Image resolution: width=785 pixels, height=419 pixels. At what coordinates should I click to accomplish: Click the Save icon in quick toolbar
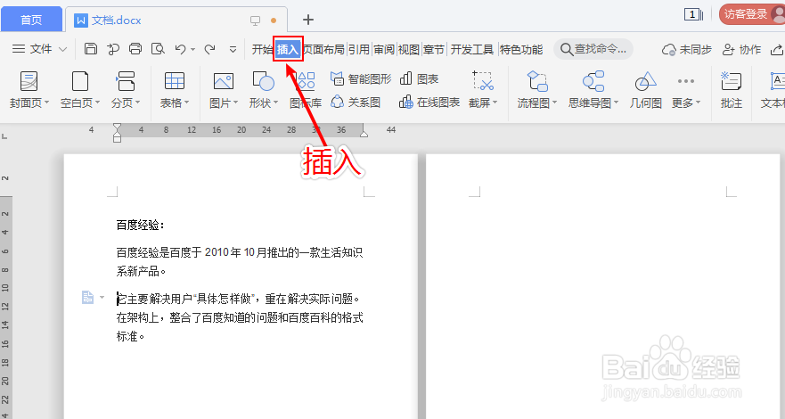[91, 48]
